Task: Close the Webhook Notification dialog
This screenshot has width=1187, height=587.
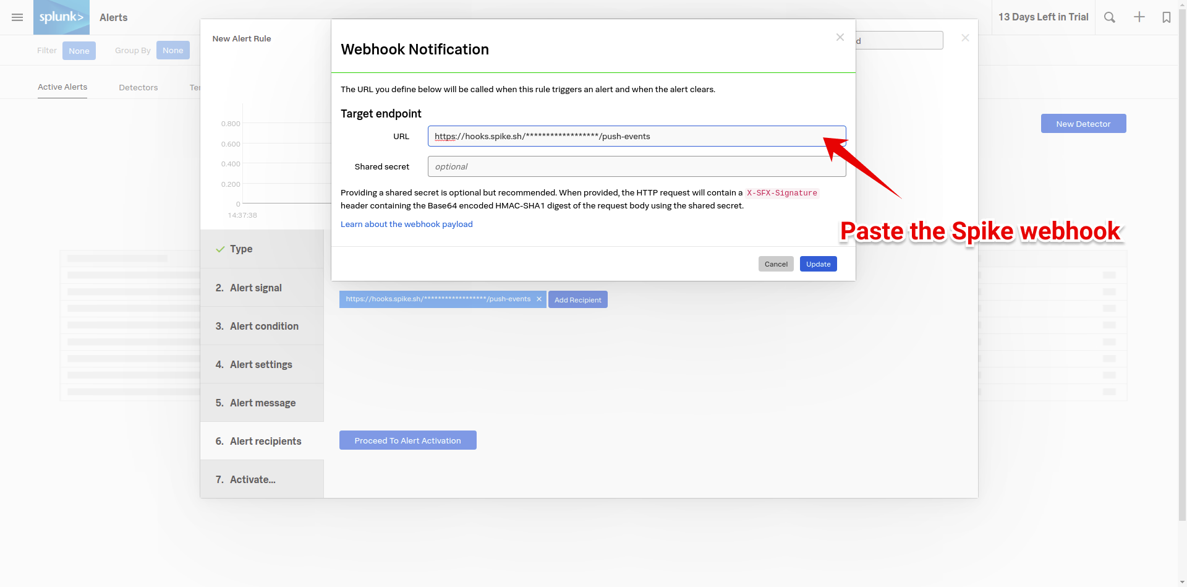Action: tap(840, 37)
